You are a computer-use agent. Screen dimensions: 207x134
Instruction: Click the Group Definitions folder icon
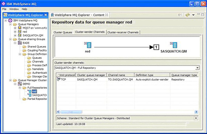tap(24, 54)
